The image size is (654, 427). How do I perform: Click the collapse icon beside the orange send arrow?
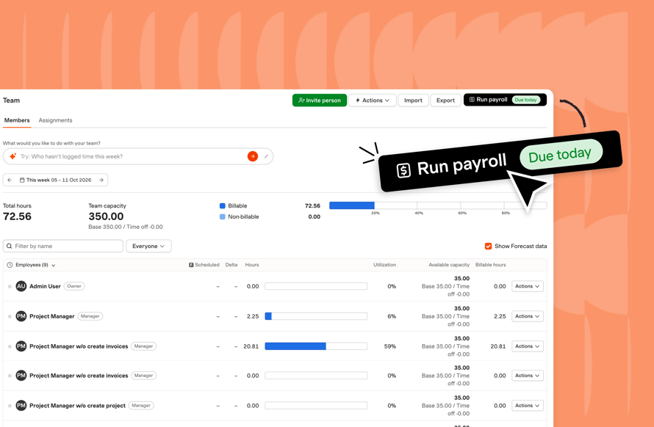pyautogui.click(x=266, y=156)
